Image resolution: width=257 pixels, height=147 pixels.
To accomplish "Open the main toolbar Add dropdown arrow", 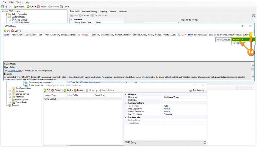I will pos(35,7).
